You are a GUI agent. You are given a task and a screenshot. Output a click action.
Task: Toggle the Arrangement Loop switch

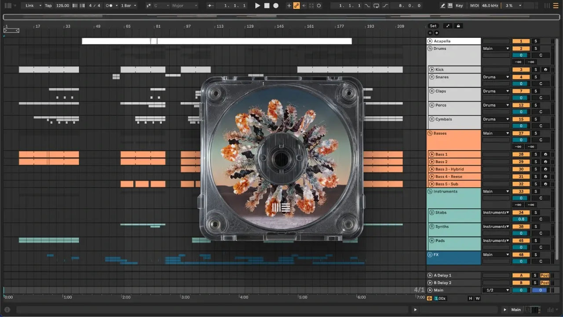[377, 6]
